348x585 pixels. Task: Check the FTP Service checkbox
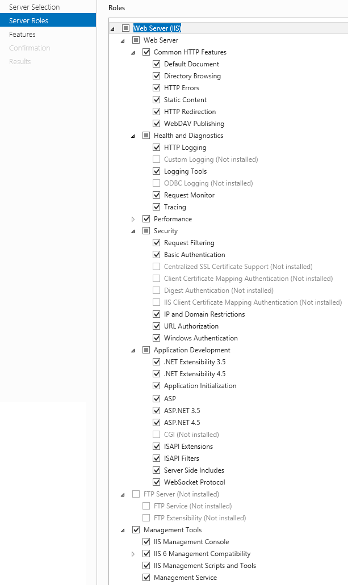[x=146, y=506]
